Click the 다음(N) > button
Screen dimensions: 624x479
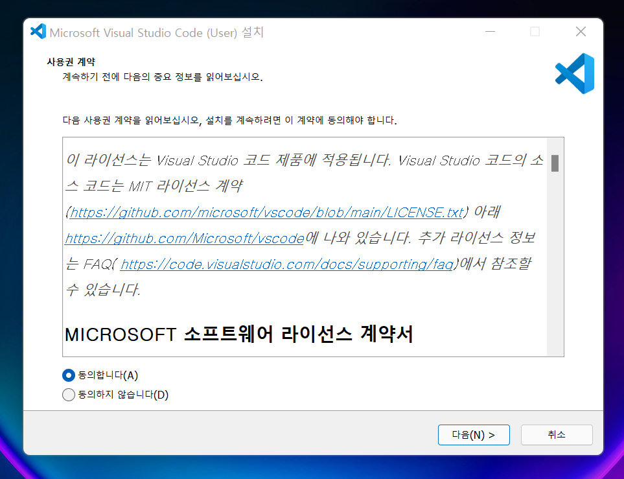tap(474, 435)
